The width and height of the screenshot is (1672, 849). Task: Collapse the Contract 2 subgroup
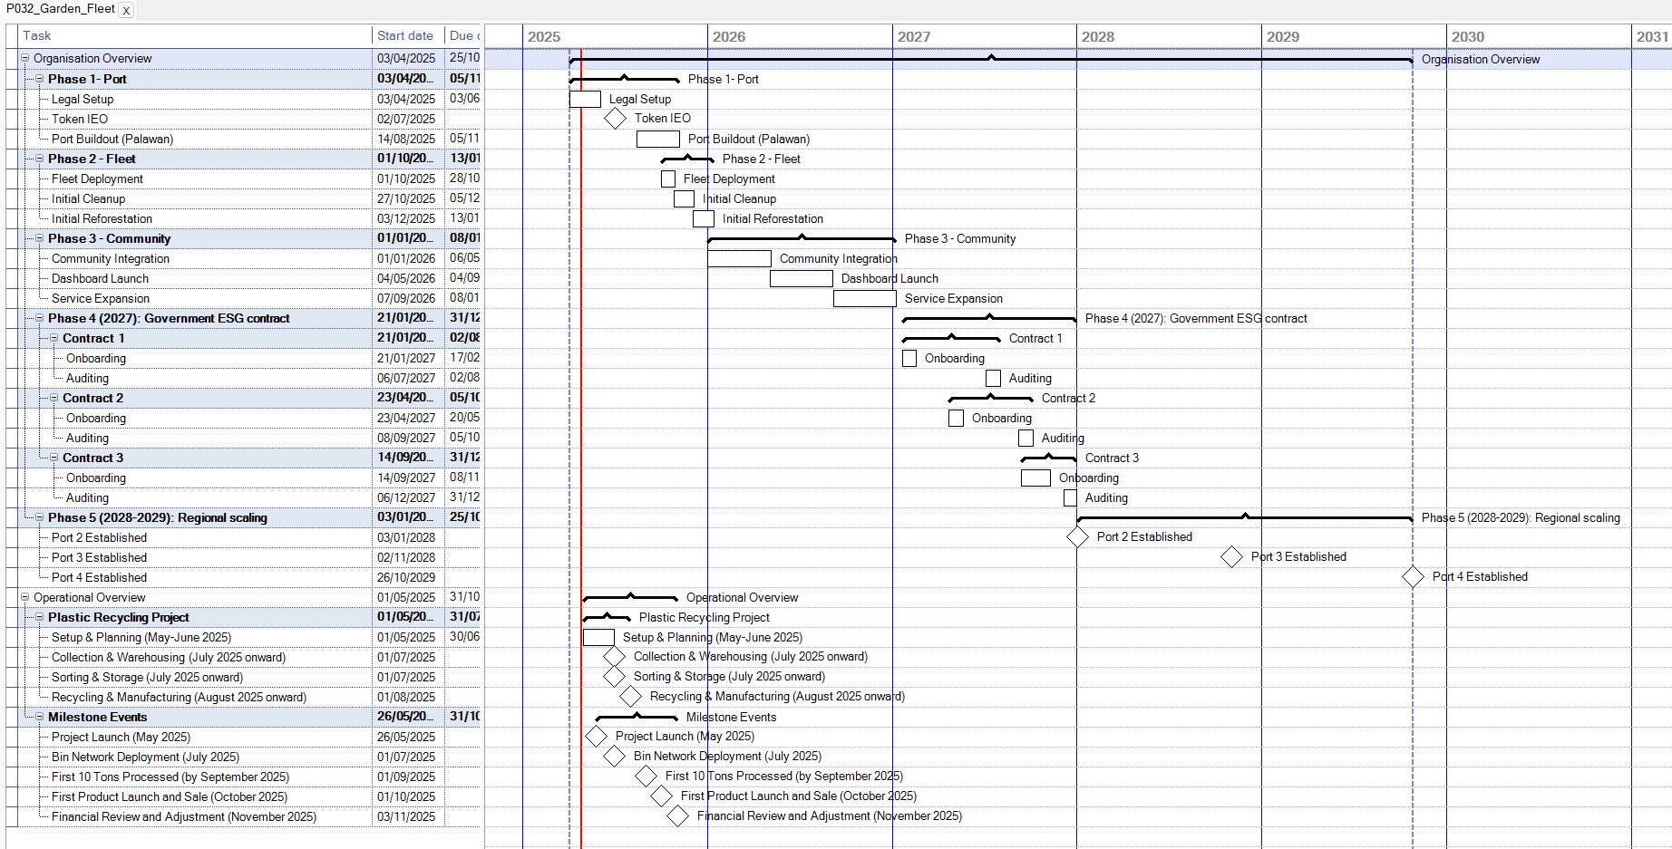[x=54, y=398]
